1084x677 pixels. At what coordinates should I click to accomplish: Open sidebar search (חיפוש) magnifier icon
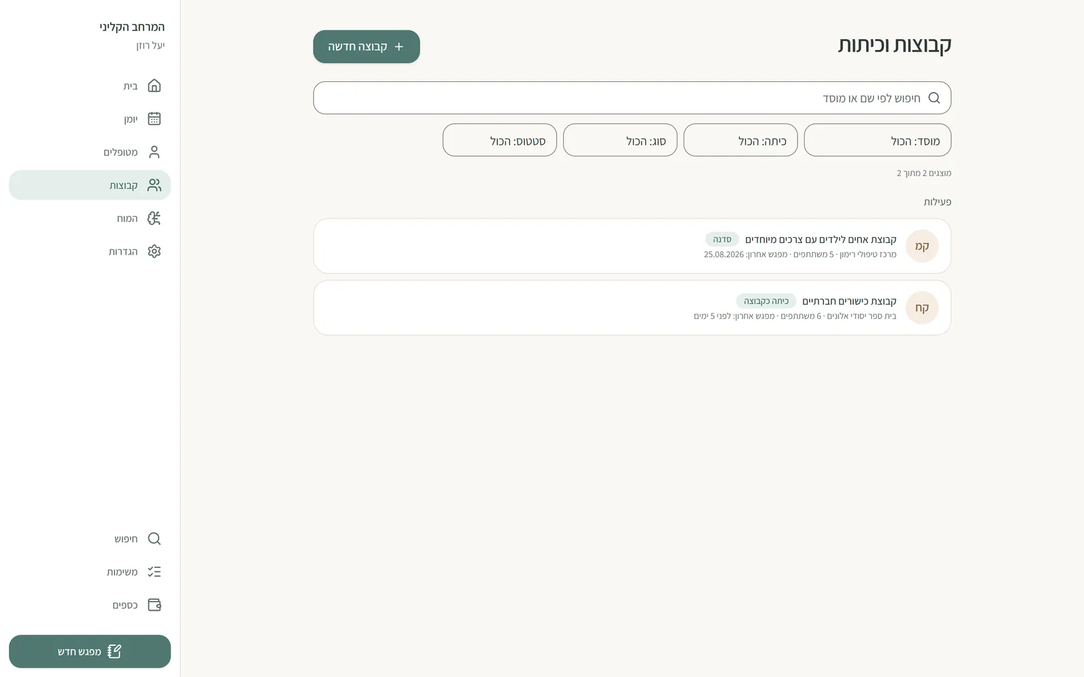[x=154, y=539]
